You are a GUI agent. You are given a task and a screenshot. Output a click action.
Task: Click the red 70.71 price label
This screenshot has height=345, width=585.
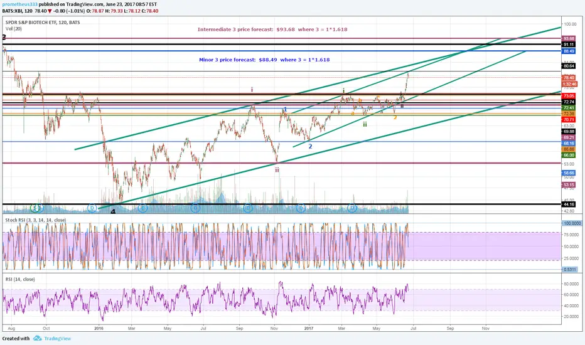[569, 120]
